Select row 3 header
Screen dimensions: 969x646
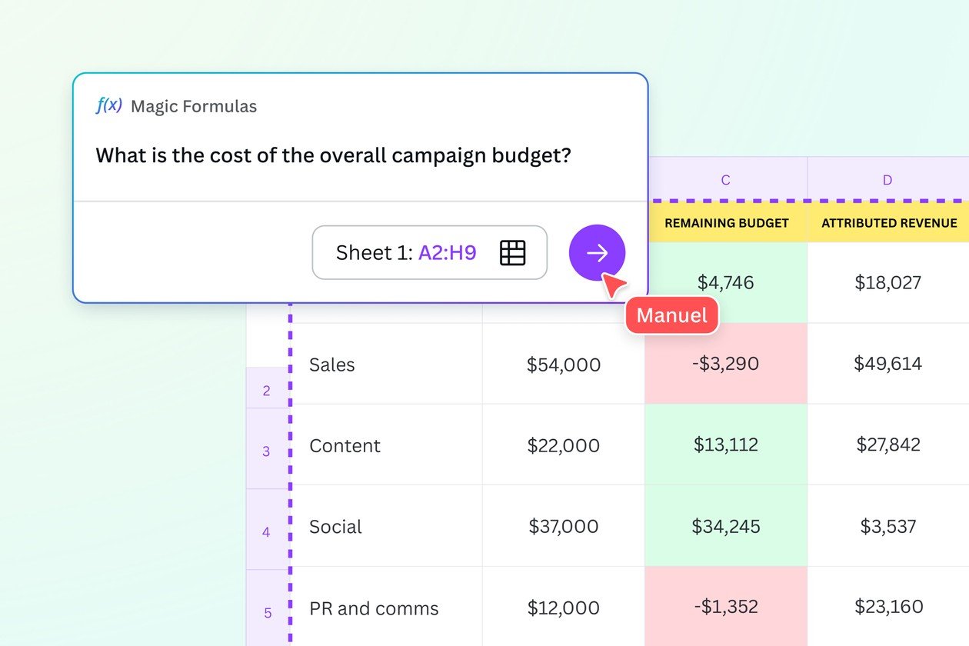[266, 451]
